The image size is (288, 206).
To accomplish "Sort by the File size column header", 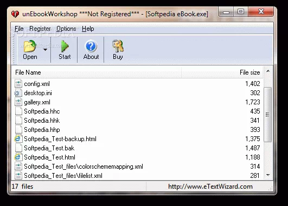I will click(x=222, y=72).
